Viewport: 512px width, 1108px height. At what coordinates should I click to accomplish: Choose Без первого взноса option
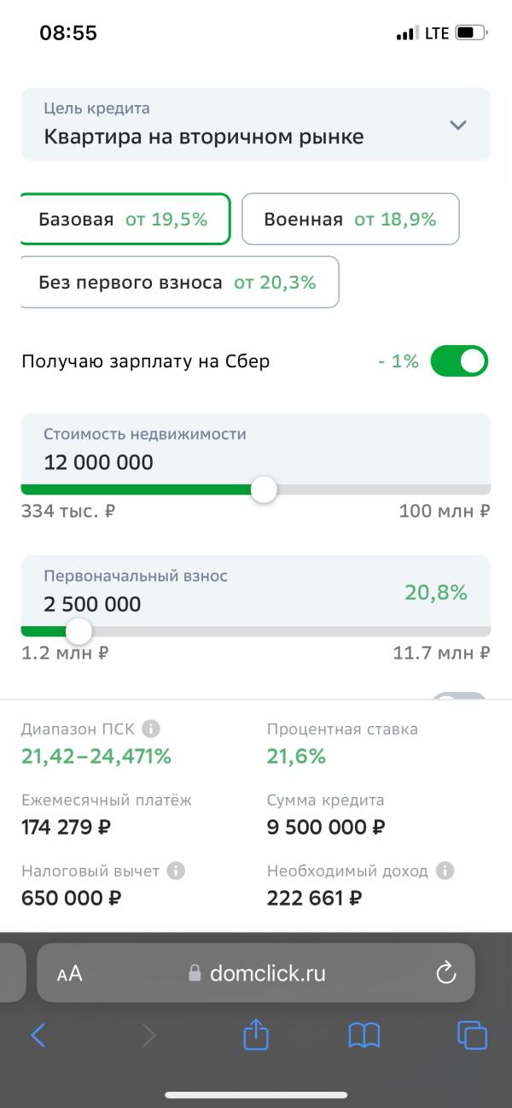[x=179, y=282]
